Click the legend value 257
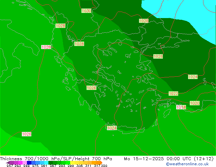This screenshot has width=216, height=167. 10,166
